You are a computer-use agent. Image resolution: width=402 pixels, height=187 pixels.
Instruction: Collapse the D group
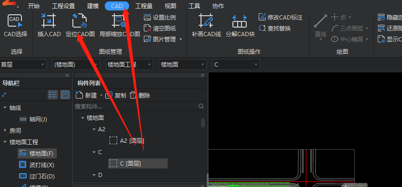coord(94,175)
